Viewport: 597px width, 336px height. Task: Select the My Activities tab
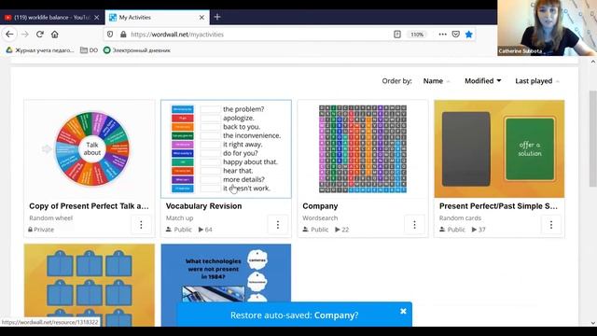(x=158, y=18)
